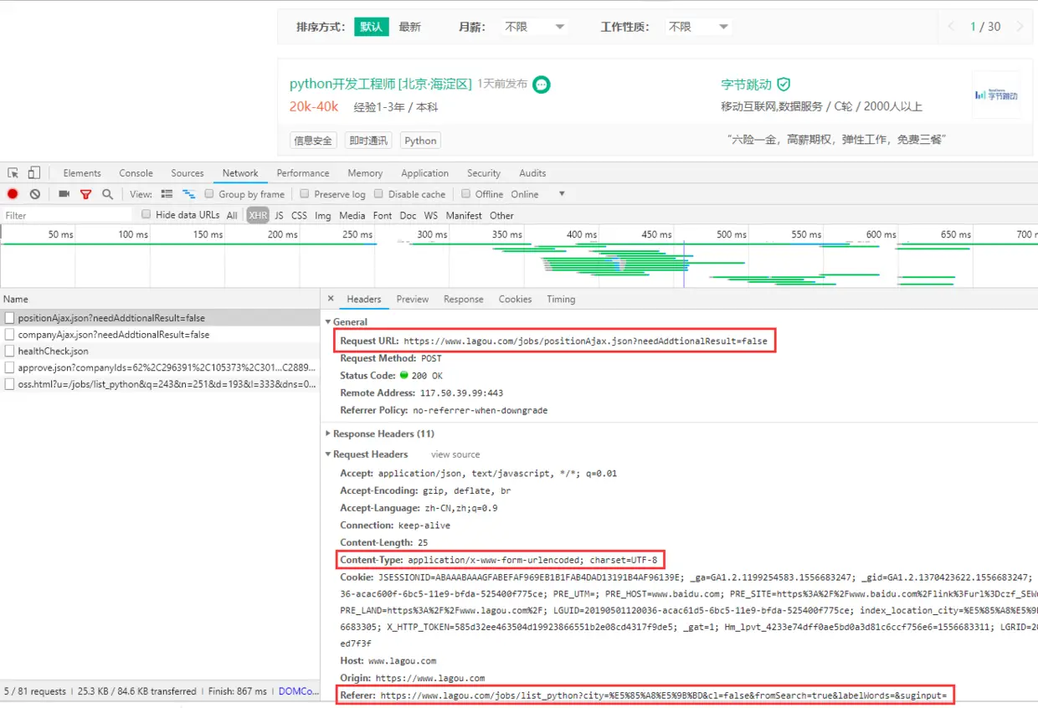Select checkbox for companyAjax.json request
The image size is (1038, 708).
point(10,335)
